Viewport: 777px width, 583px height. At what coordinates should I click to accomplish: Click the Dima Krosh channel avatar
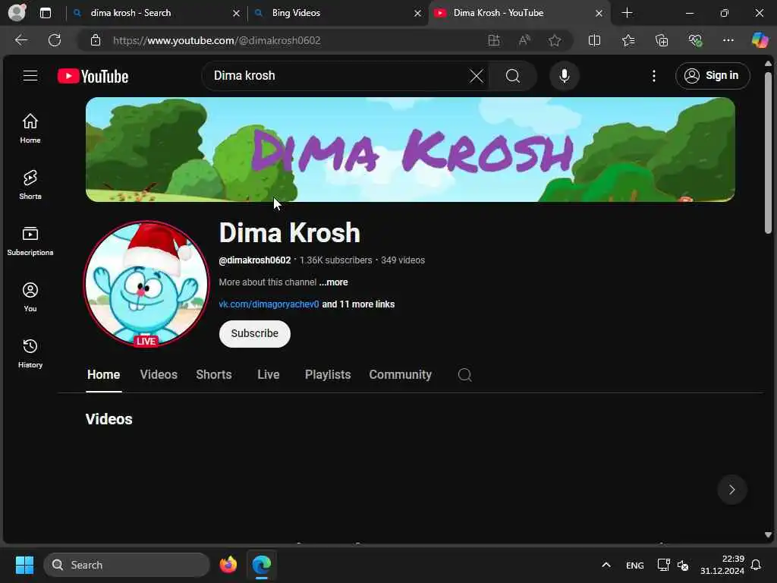(146, 284)
